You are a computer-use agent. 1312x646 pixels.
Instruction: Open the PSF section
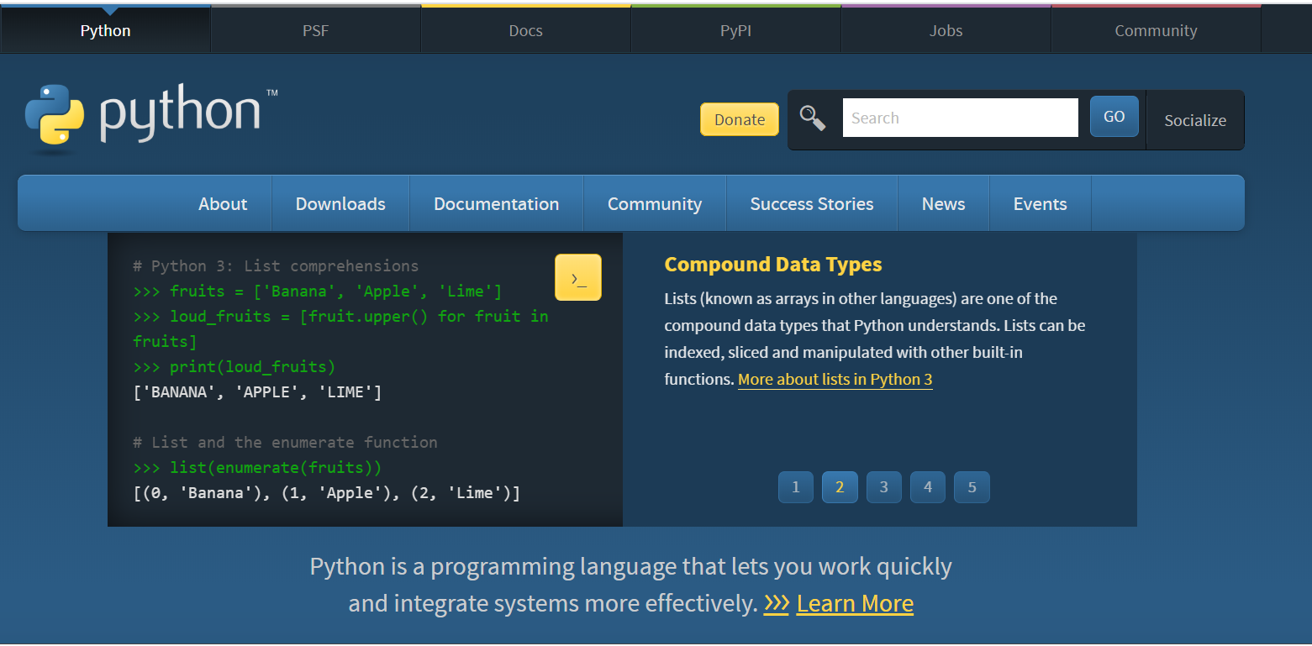tap(315, 30)
